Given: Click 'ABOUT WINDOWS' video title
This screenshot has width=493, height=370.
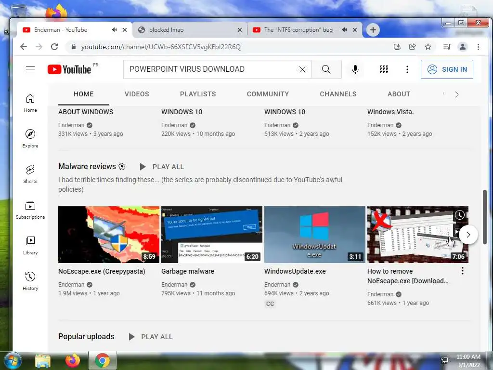Looking at the screenshot, I should 86,112.
